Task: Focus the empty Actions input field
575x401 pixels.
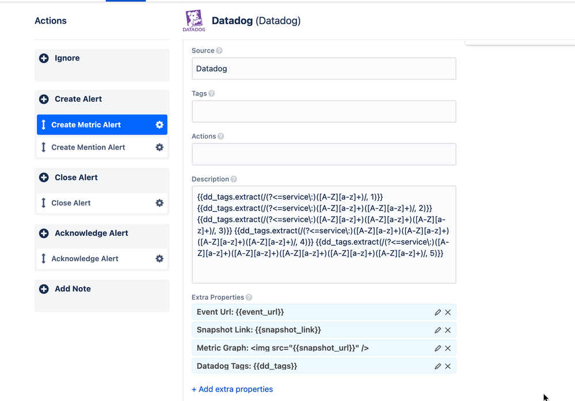Action: tap(324, 154)
